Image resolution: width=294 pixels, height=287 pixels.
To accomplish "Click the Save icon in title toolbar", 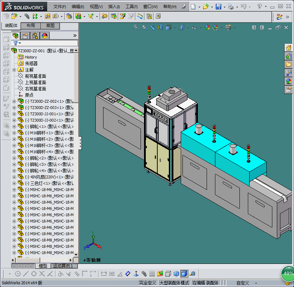I will (x=218, y=7).
